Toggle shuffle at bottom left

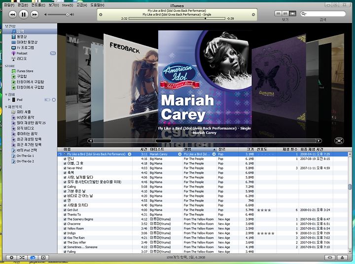pyautogui.click(x=22, y=258)
